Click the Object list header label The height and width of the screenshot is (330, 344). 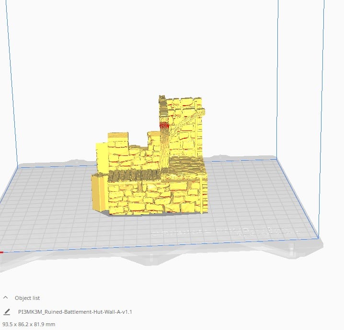27,298
